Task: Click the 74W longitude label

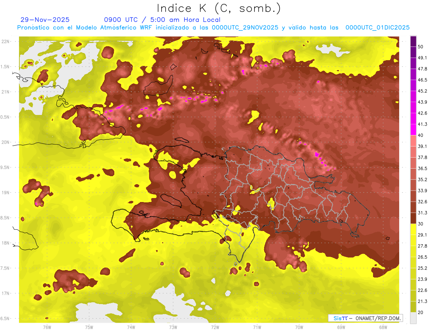Action: (x=131, y=327)
